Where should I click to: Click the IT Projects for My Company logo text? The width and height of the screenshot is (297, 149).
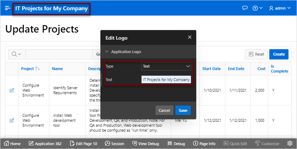(51, 8)
